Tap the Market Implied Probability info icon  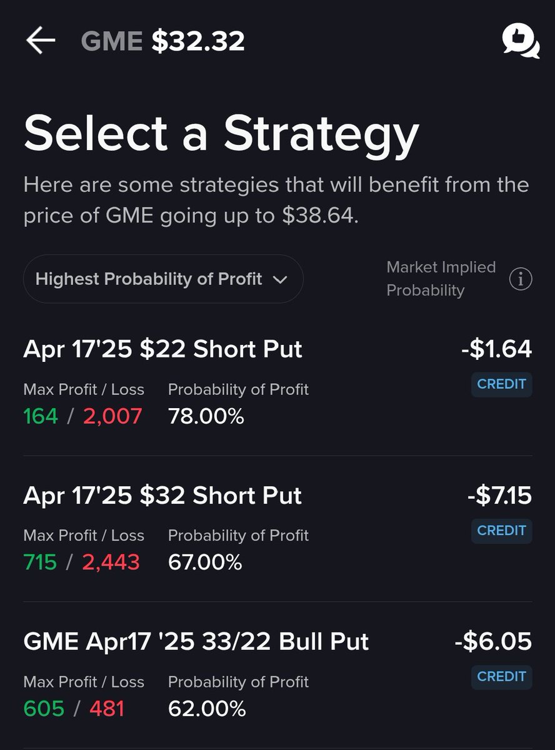[x=521, y=279]
